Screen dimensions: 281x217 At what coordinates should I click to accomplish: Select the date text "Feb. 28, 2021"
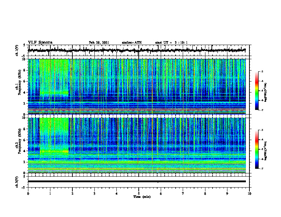[x=99, y=43]
